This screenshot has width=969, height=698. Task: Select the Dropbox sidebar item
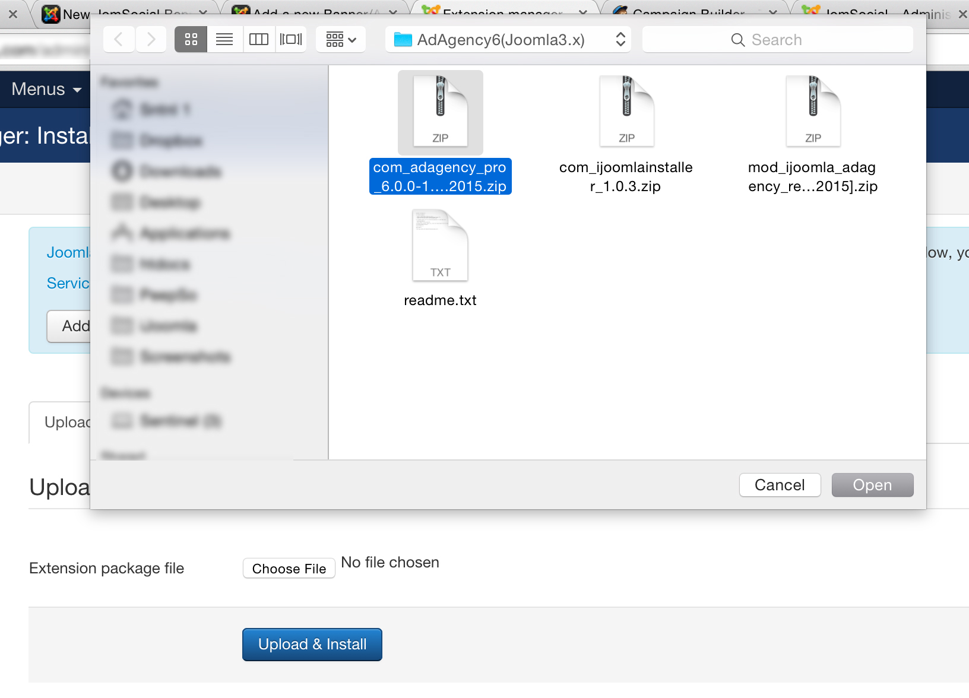[158, 141]
